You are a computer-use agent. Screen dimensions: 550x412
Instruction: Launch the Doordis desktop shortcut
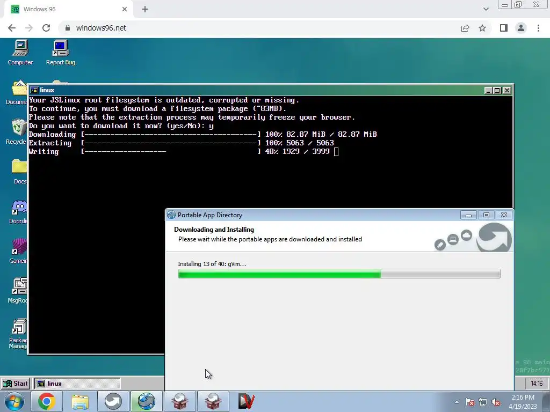[x=18, y=211]
